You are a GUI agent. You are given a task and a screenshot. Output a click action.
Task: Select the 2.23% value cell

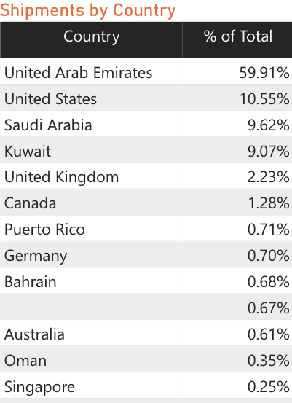(x=237, y=177)
